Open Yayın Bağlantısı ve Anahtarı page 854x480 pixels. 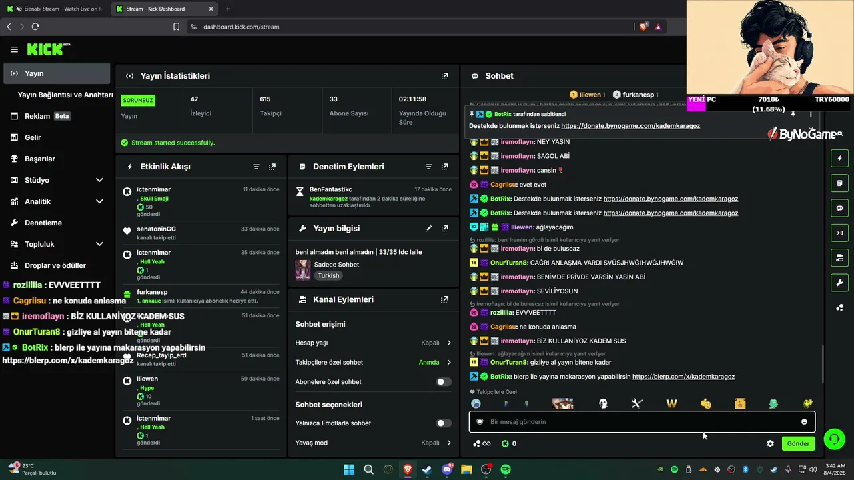tap(65, 95)
